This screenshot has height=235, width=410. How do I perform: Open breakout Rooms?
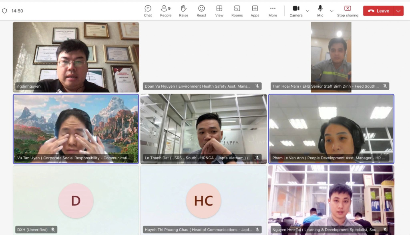tap(237, 11)
